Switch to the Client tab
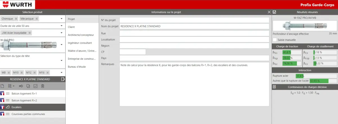Viewport: 338px width, 124px height. click(82, 27)
